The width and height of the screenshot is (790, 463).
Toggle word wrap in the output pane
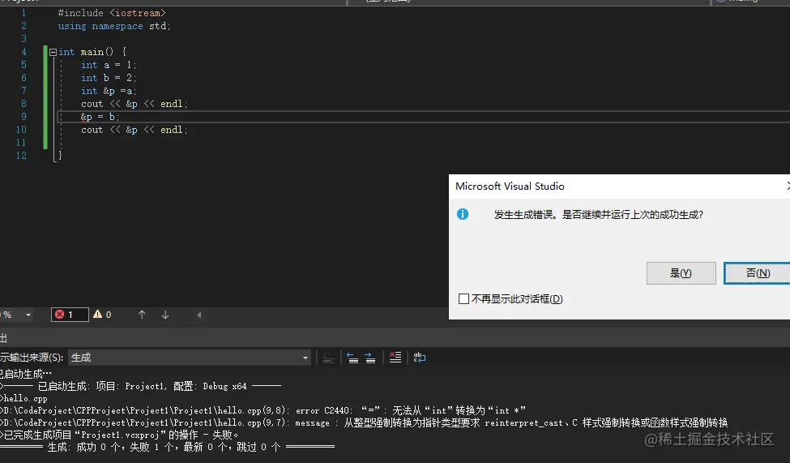tap(419, 358)
